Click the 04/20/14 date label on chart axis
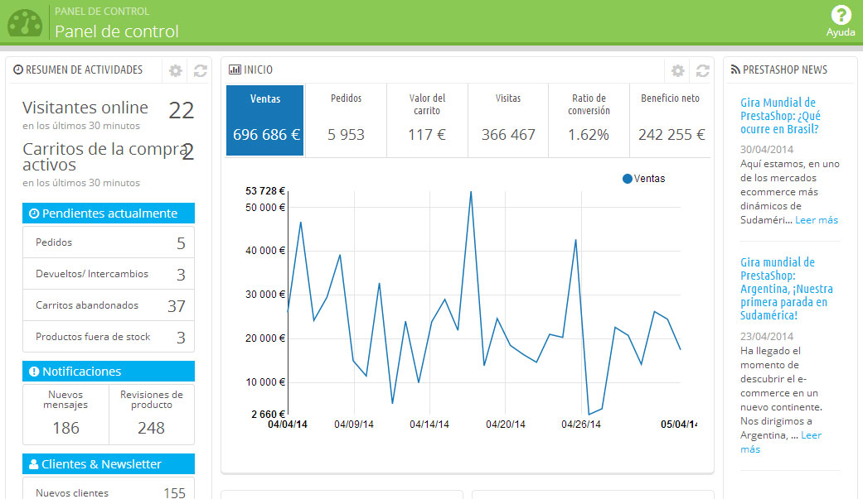This screenshot has height=499, width=863. (505, 425)
